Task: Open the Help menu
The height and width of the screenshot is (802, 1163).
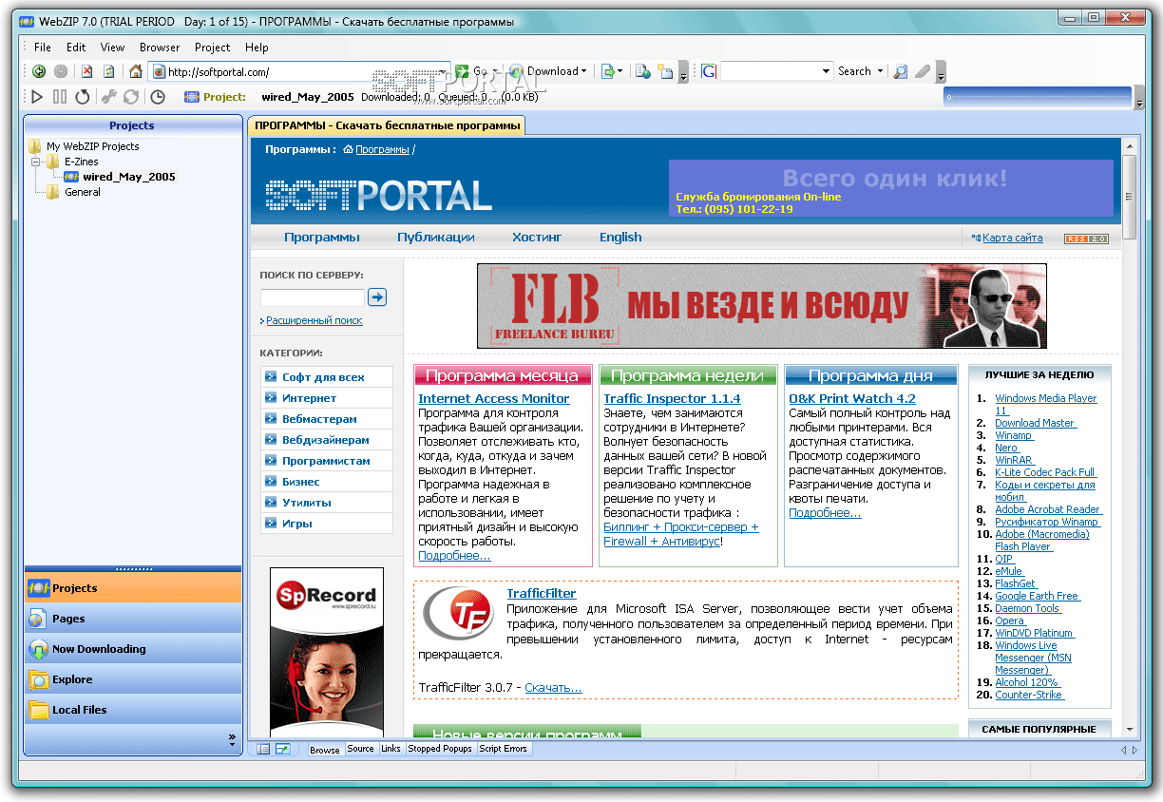Action: point(257,48)
